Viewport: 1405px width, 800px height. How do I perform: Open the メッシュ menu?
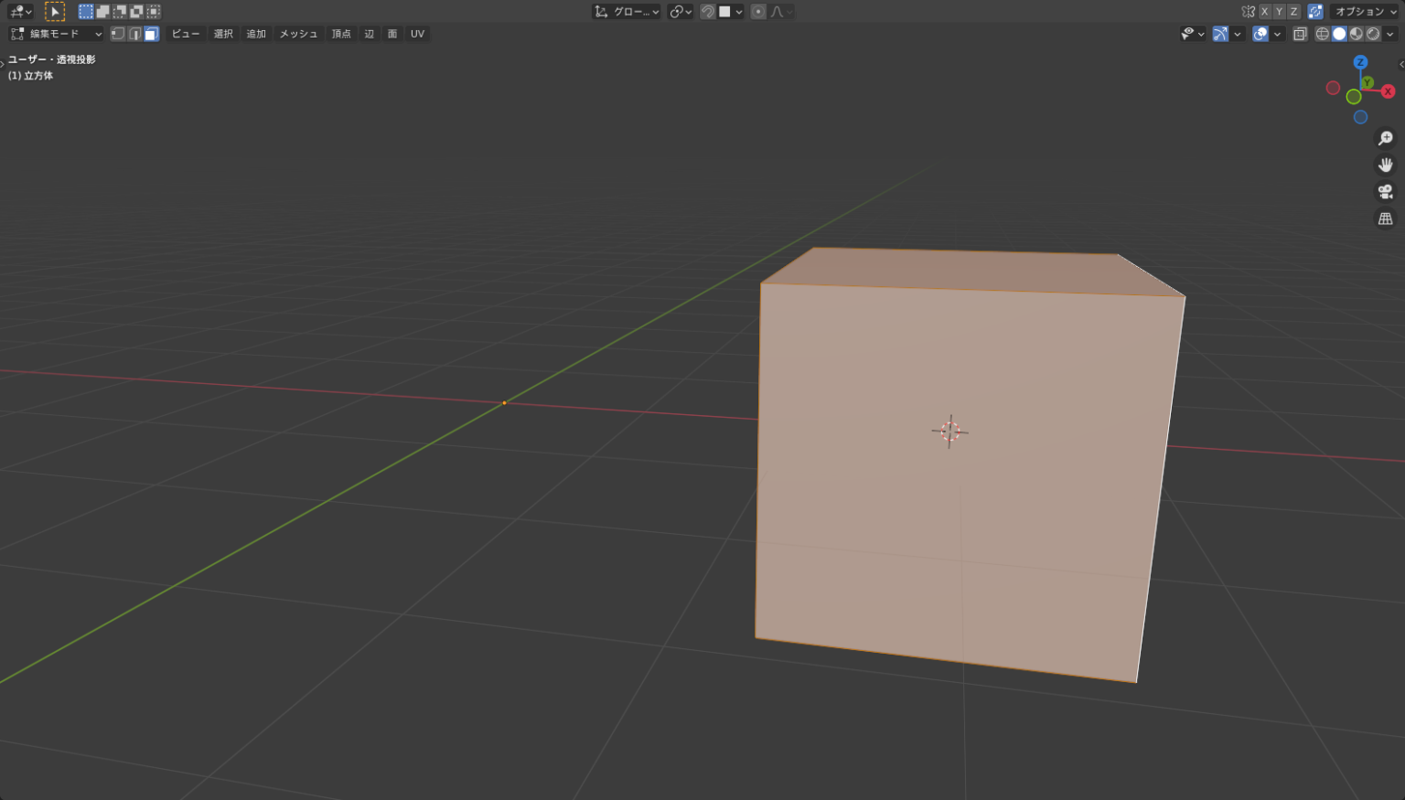(x=298, y=34)
